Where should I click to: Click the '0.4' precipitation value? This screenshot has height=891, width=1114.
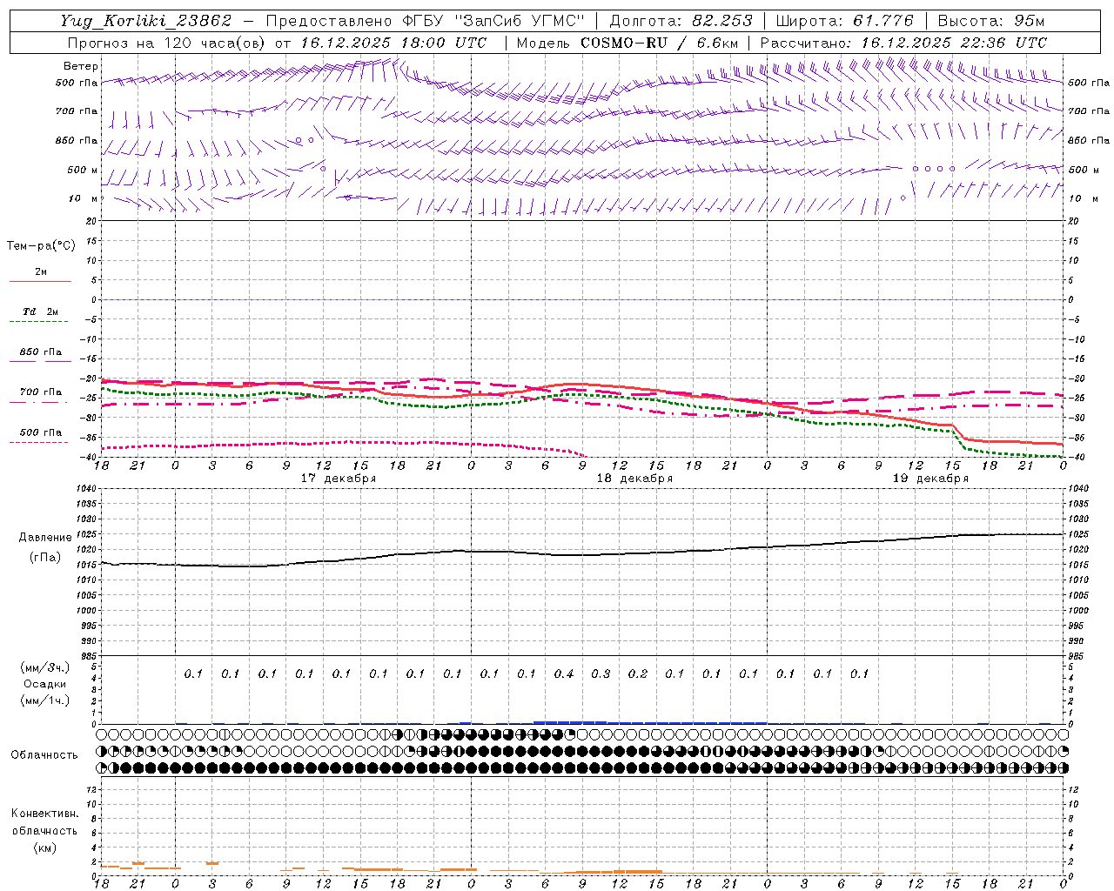(x=564, y=674)
